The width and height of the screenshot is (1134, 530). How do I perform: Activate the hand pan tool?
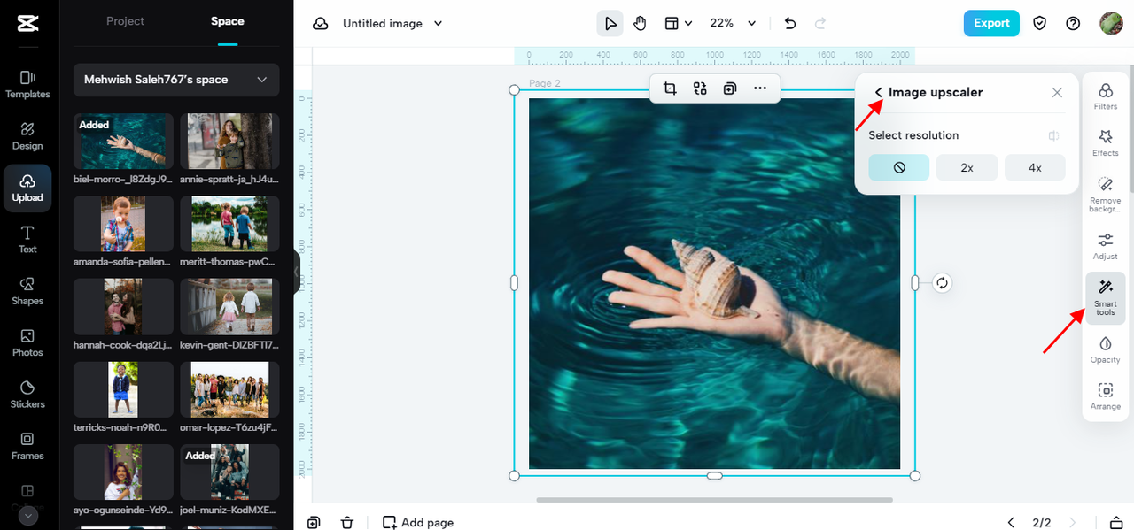pyautogui.click(x=640, y=24)
